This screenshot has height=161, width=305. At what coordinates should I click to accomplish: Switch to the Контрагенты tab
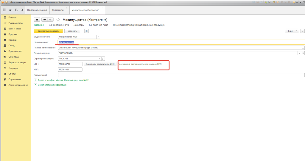point(57,10)
